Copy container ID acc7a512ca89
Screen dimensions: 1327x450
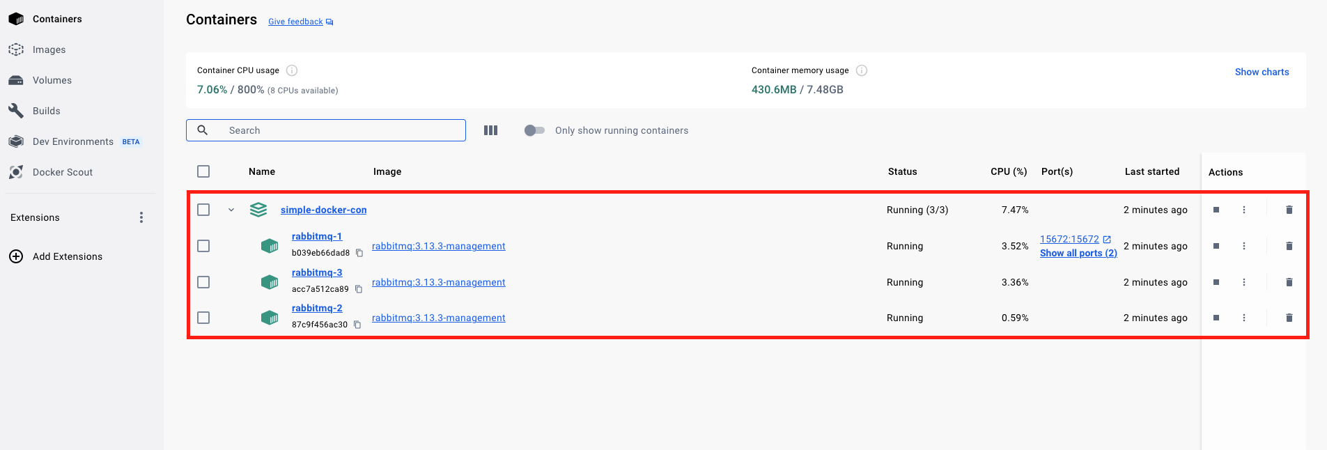point(359,289)
